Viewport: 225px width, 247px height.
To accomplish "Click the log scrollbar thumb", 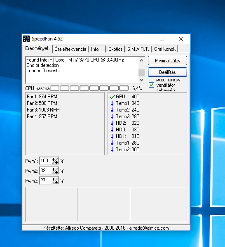I will 142,73.
